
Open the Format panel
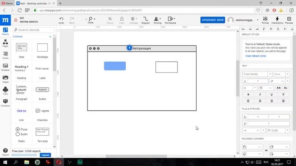tap(265, 20)
